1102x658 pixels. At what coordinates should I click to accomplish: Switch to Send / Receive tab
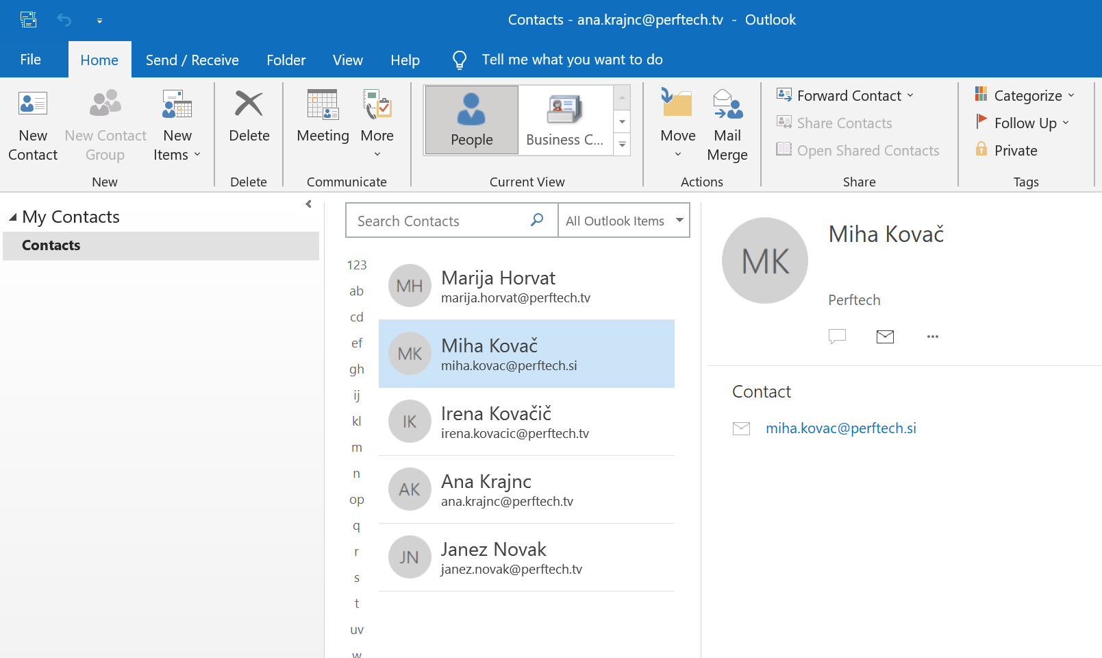[x=192, y=60]
